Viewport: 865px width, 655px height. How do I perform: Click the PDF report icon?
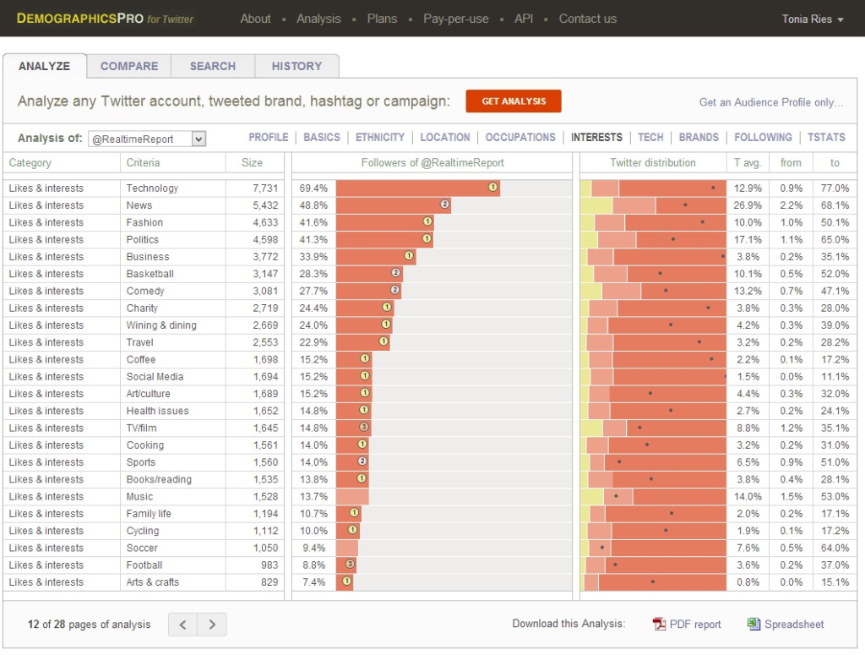[659, 624]
